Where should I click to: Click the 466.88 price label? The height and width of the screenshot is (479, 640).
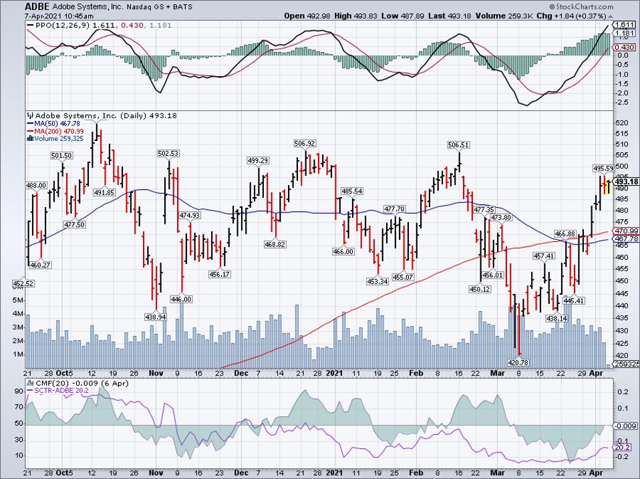click(565, 234)
